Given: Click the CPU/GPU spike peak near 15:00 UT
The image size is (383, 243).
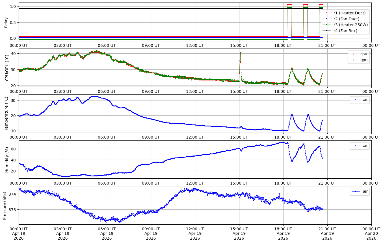Looking at the screenshot, I should click(x=241, y=52).
